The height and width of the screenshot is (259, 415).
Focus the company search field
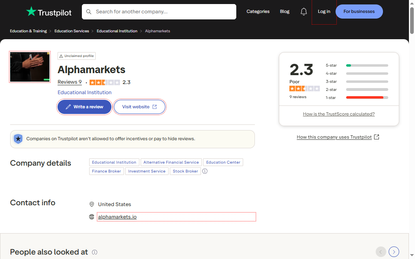pyautogui.click(x=159, y=12)
